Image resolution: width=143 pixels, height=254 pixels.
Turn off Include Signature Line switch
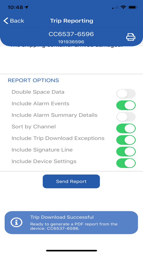pos(126,152)
